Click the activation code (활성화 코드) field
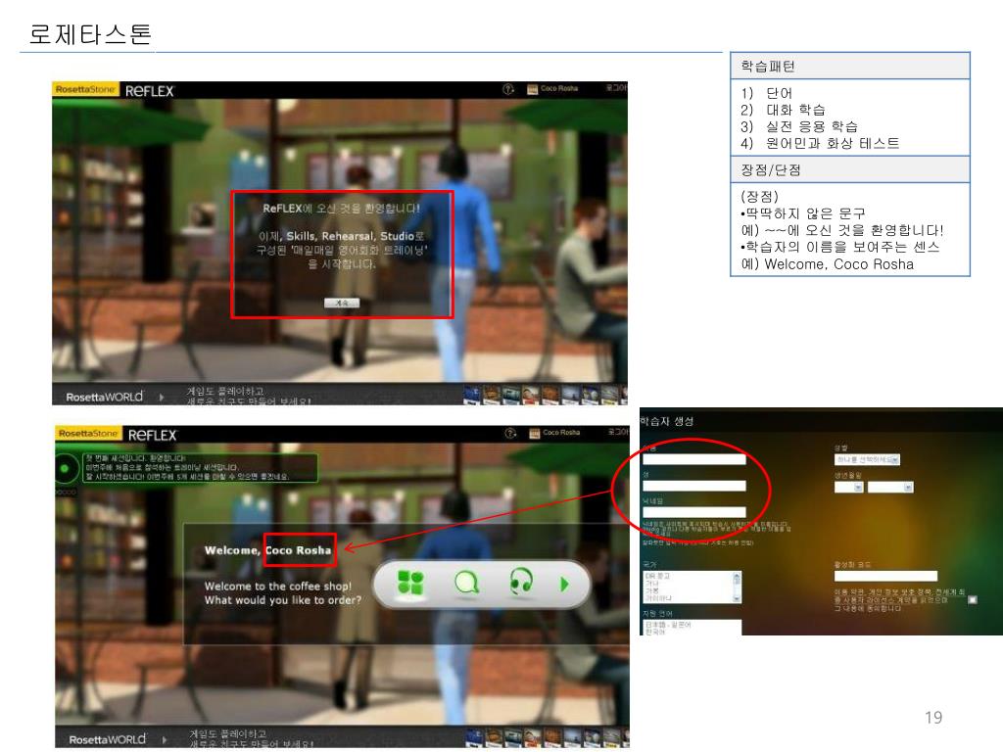Image resolution: width=1003 pixels, height=752 pixels. click(x=885, y=576)
